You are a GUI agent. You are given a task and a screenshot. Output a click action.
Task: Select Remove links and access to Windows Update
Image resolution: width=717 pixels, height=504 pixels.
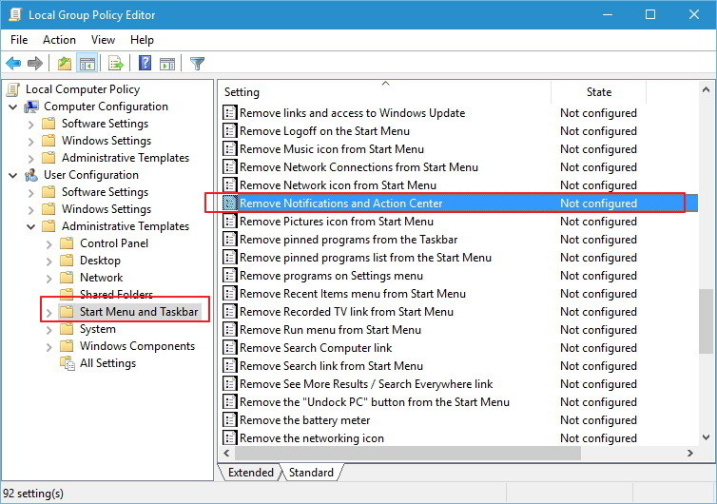[459, 113]
